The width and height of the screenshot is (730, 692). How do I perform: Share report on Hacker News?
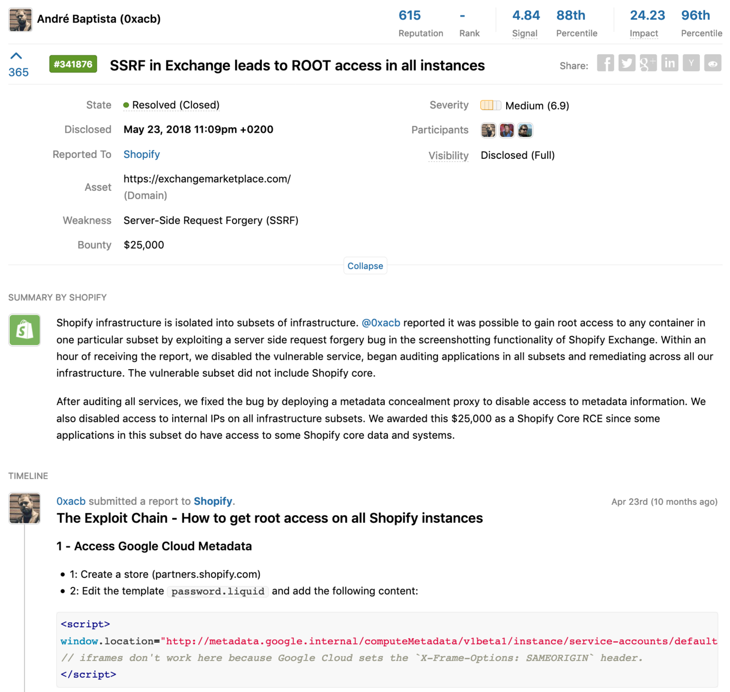(x=691, y=64)
